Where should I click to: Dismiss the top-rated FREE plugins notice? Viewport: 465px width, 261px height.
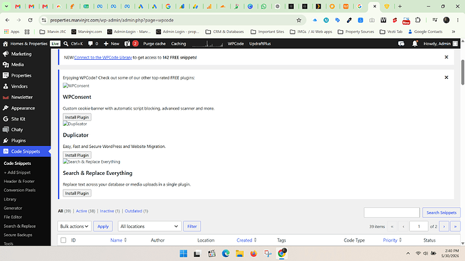click(446, 77)
